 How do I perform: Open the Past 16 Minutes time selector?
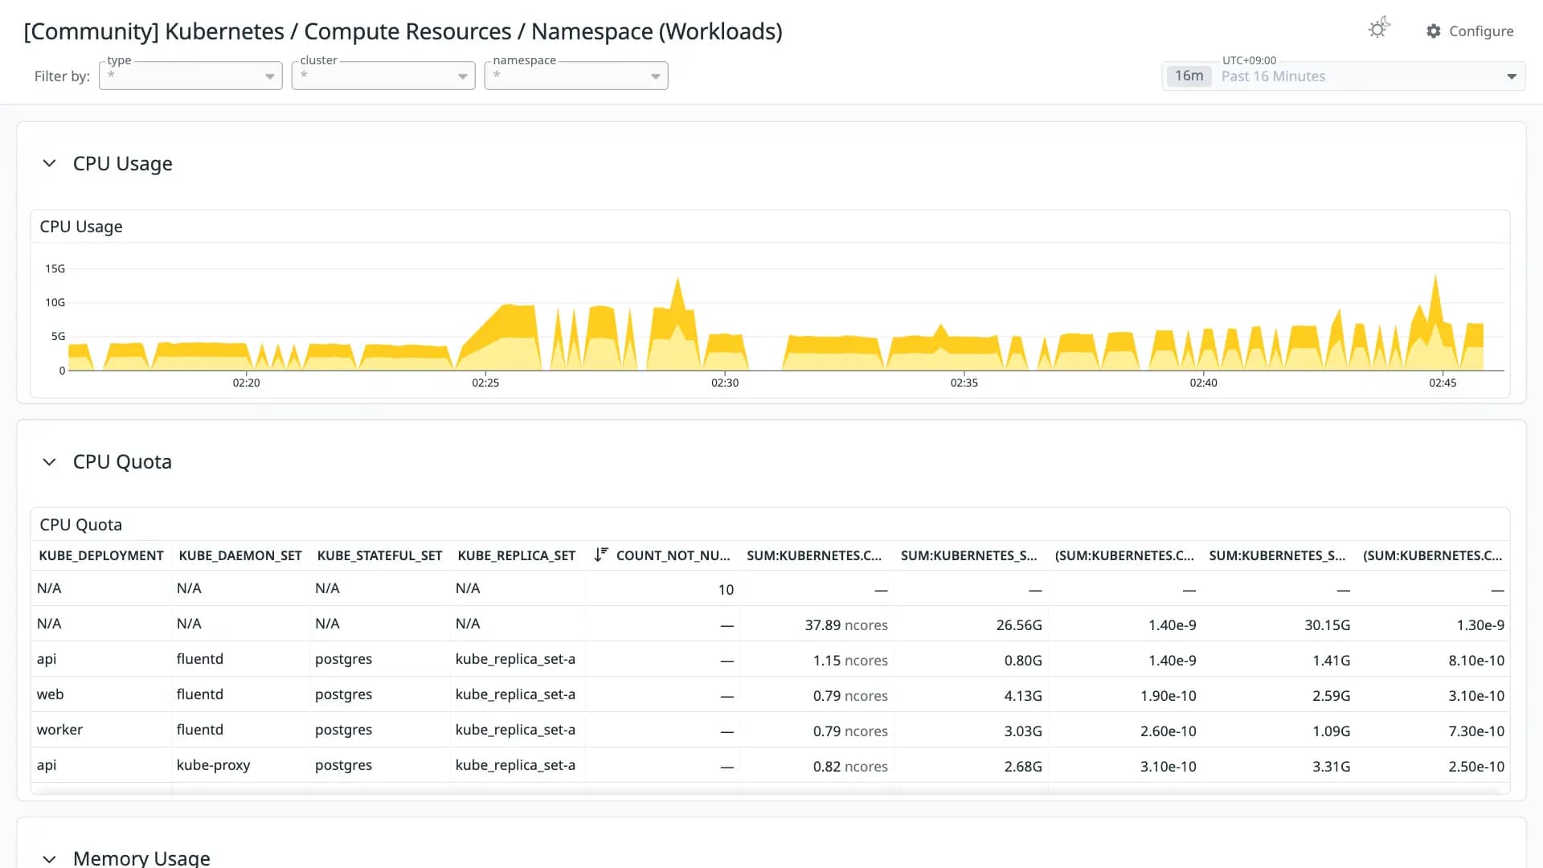[1344, 76]
